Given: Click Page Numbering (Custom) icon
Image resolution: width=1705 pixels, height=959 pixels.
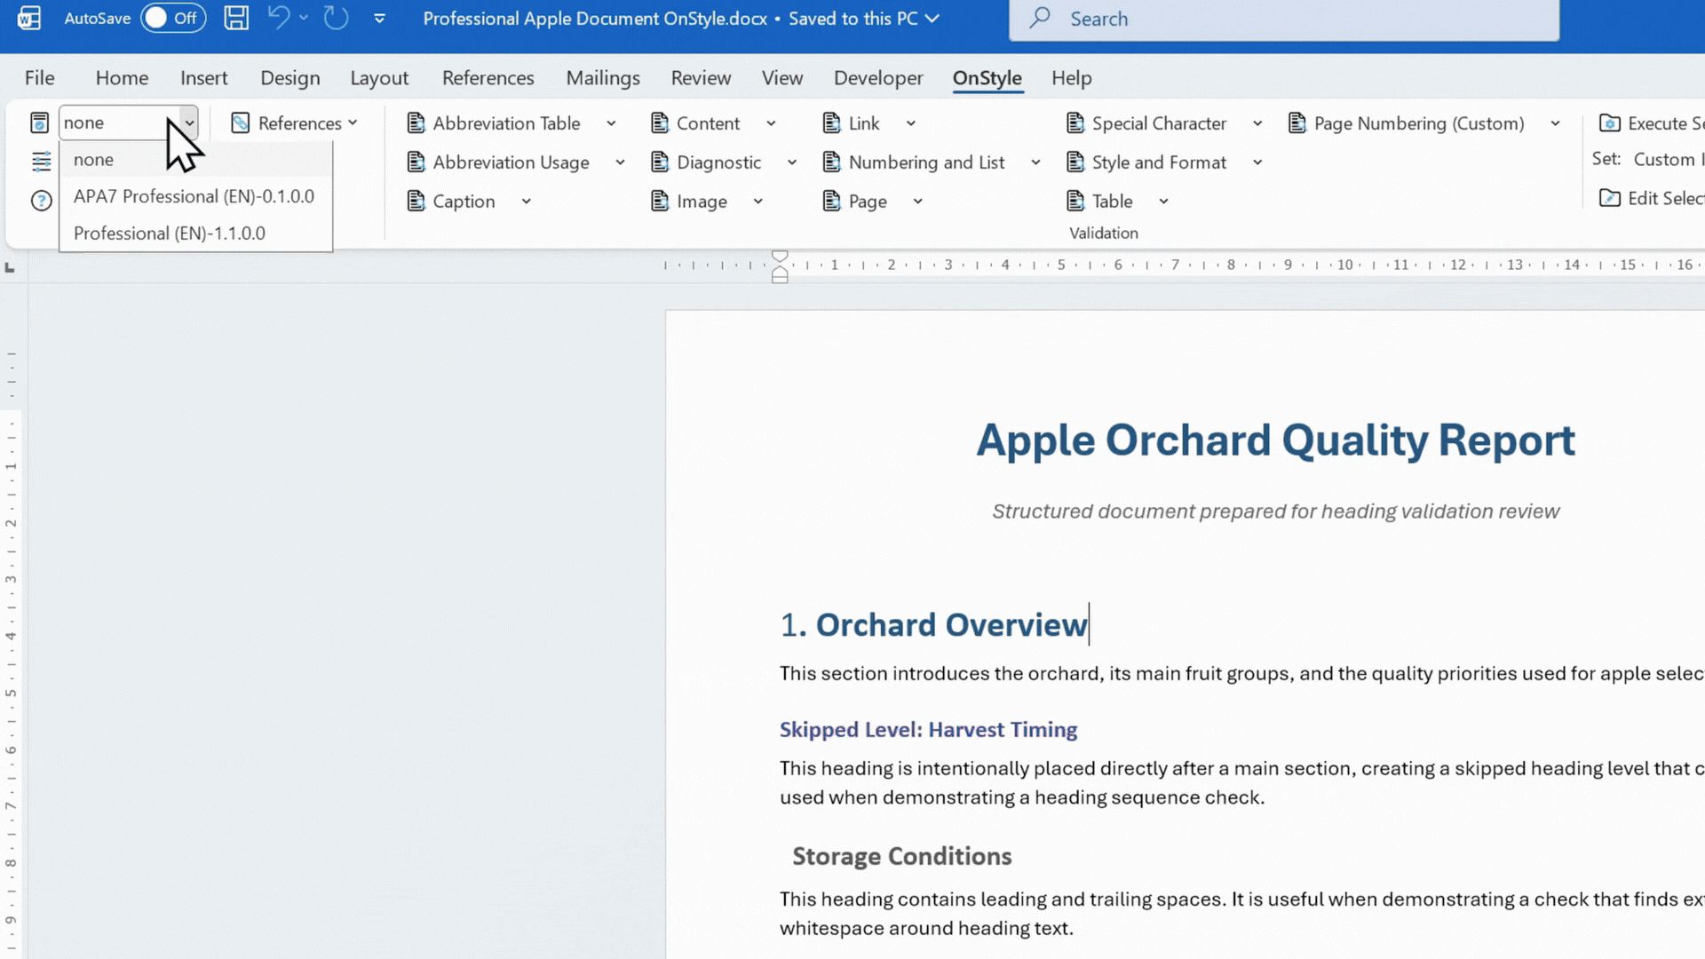Looking at the screenshot, I should pos(1297,123).
